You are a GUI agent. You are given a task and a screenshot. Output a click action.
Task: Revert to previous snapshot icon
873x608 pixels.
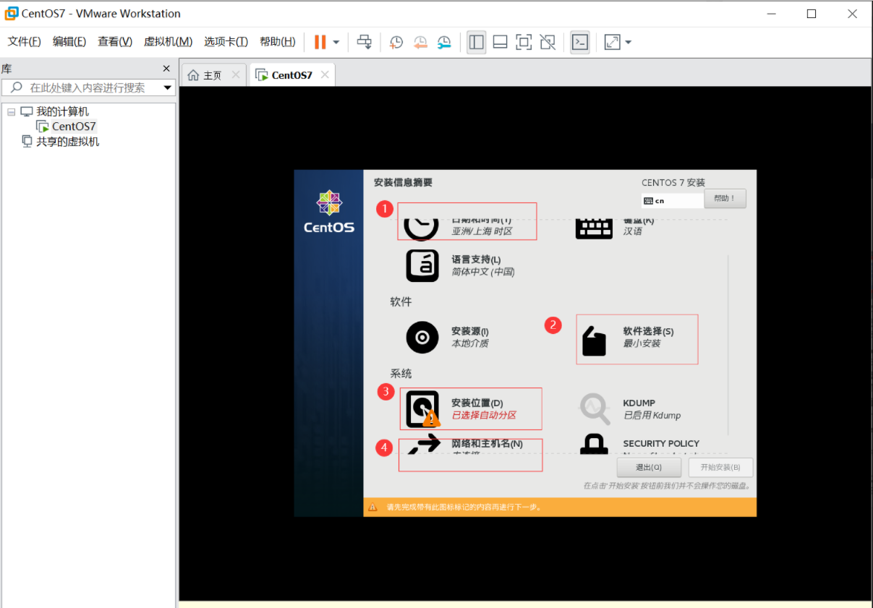point(420,42)
